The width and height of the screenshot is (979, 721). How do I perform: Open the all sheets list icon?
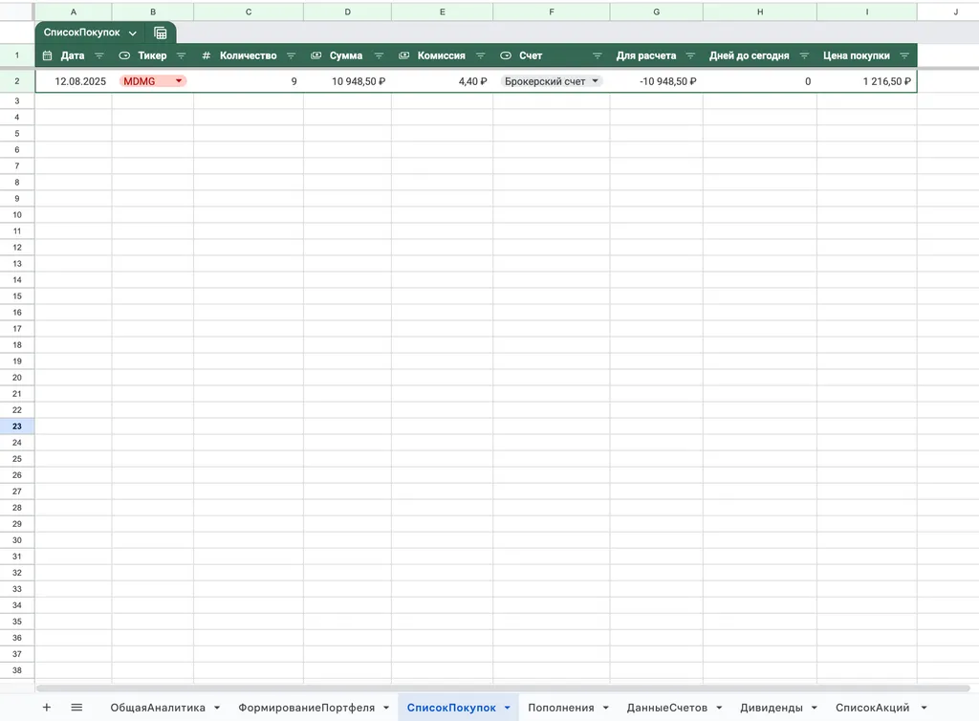coord(76,708)
